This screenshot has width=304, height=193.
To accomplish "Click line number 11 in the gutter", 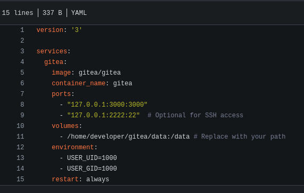I will pyautogui.click(x=20, y=136).
